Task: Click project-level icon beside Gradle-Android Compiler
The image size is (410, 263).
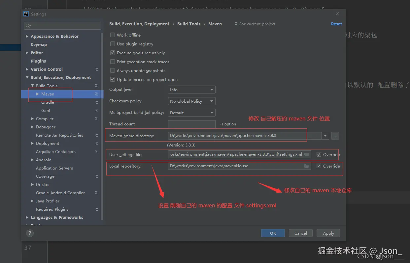Action: click(x=96, y=193)
